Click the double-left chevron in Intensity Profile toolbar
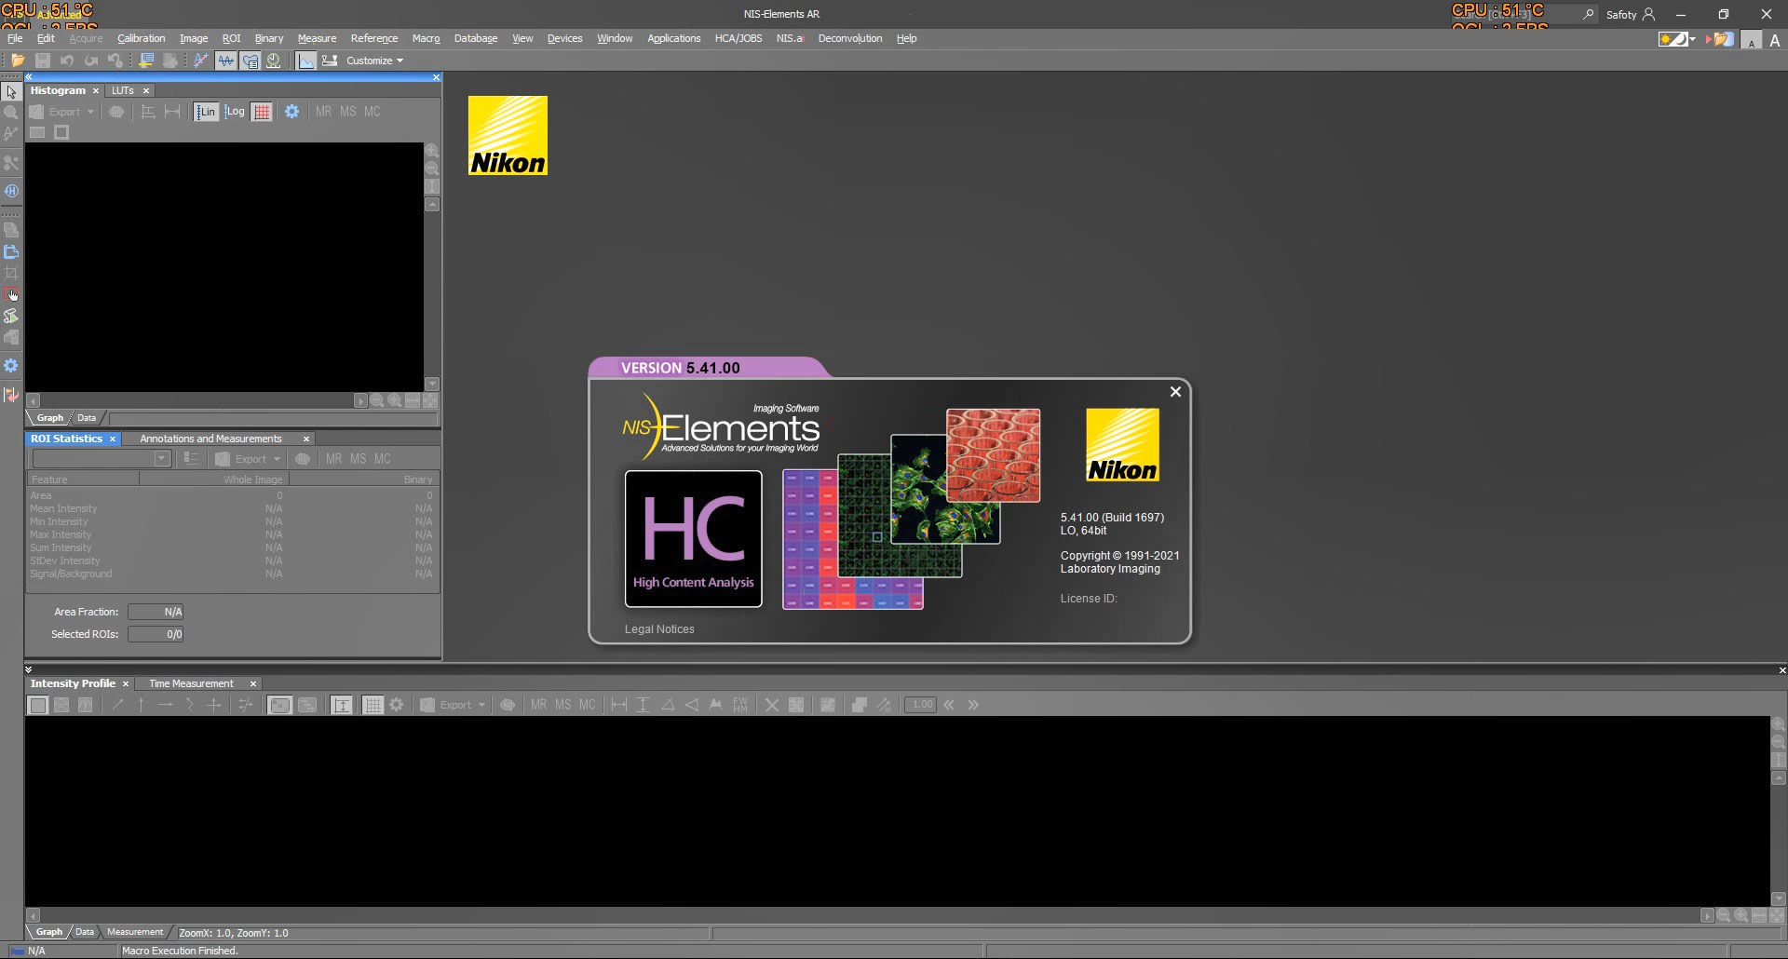The height and width of the screenshot is (959, 1788). [x=949, y=705]
